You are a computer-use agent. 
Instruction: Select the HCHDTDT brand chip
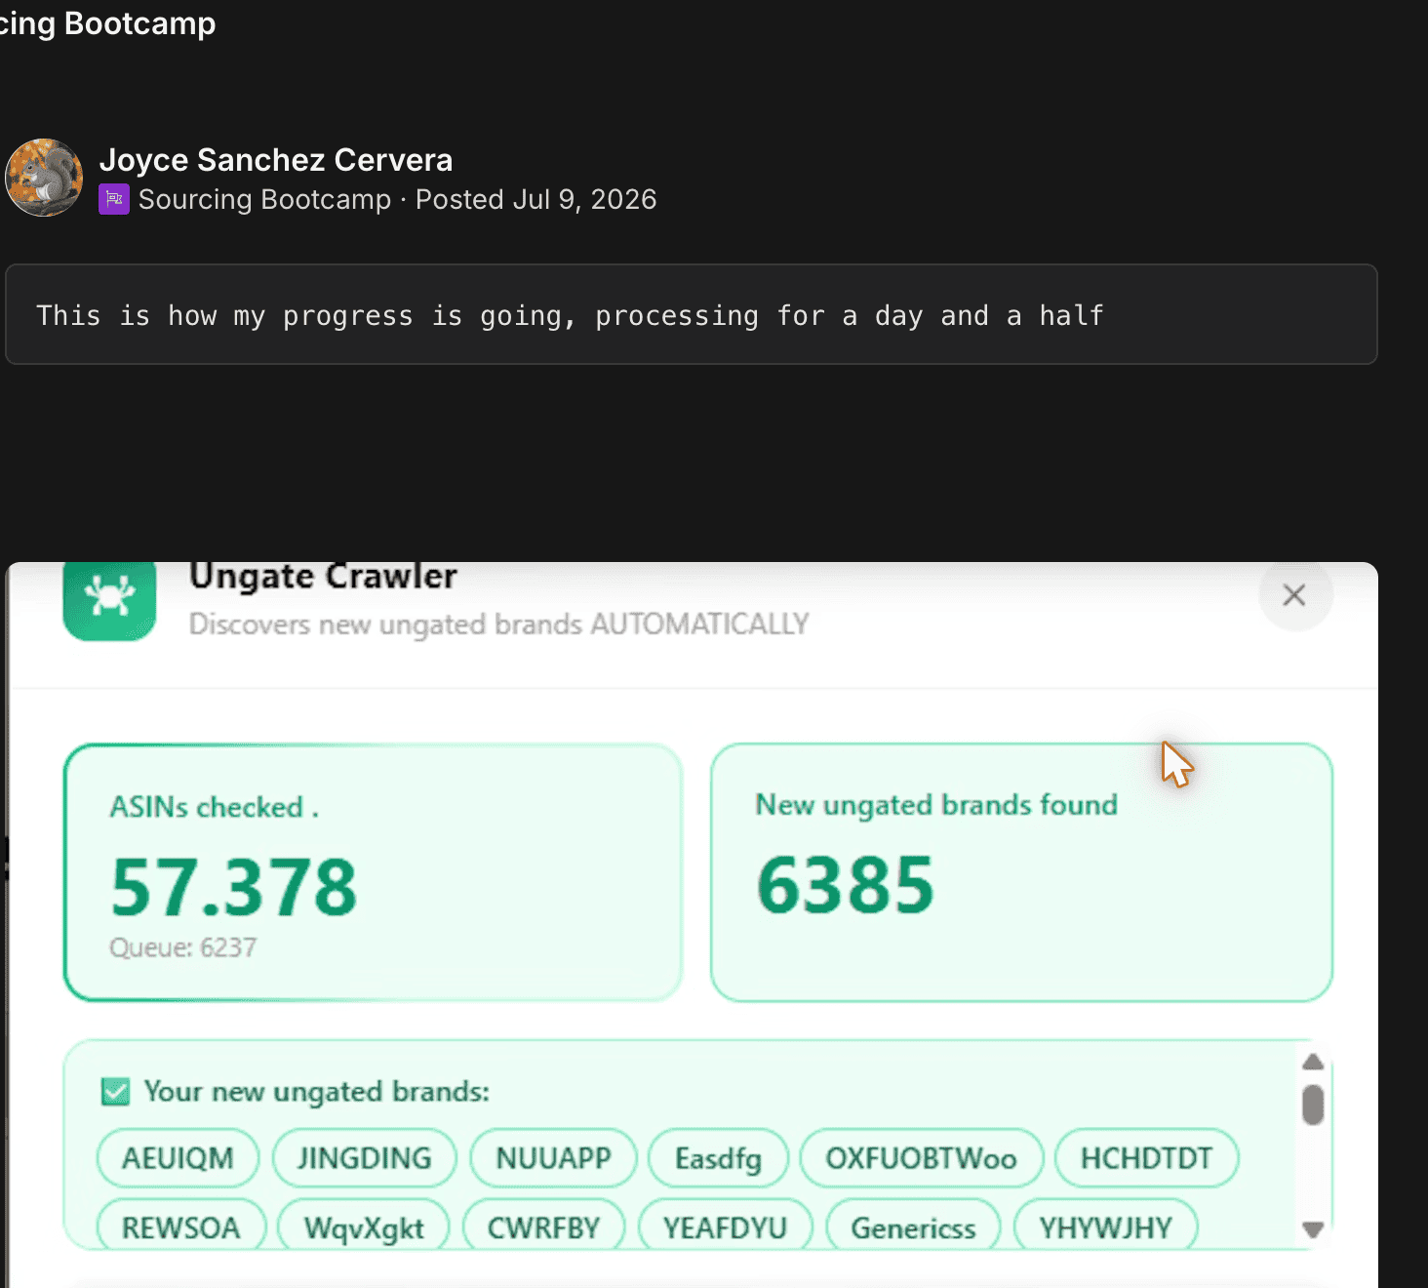coord(1147,1158)
